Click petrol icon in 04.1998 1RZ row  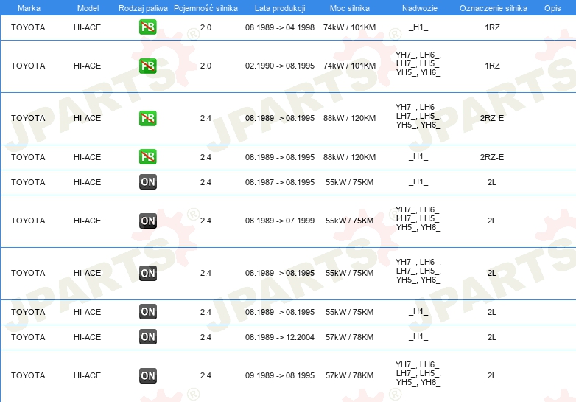point(147,27)
